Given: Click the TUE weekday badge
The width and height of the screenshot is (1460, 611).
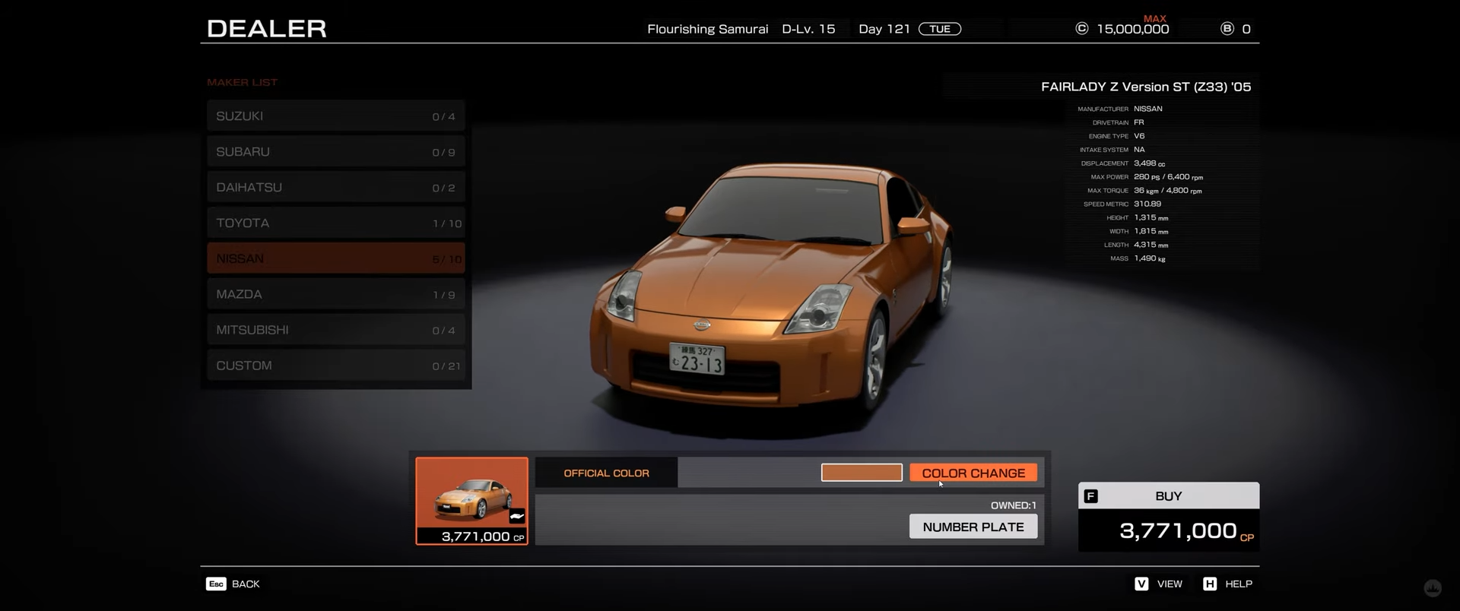Looking at the screenshot, I should (x=940, y=29).
